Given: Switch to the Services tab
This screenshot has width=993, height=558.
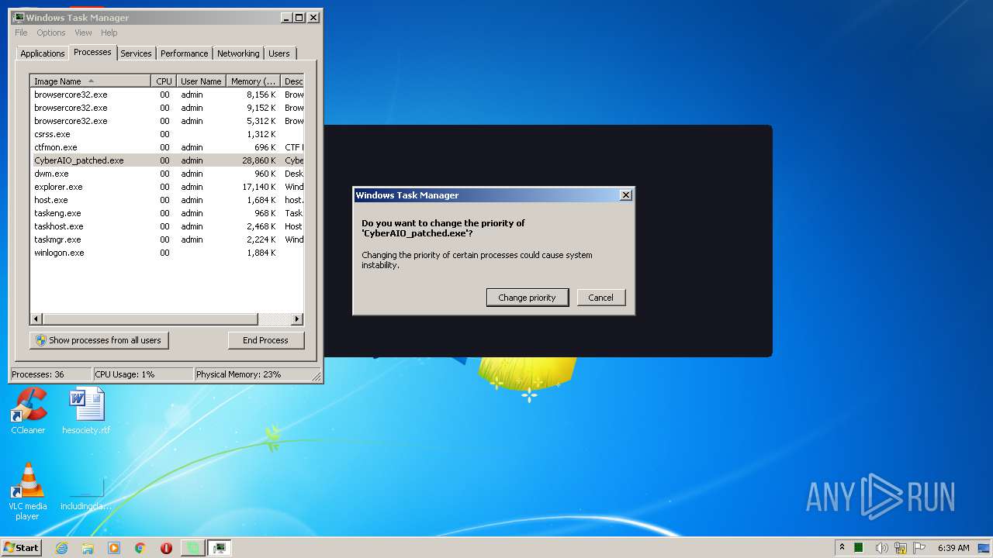Looking at the screenshot, I should pos(136,53).
